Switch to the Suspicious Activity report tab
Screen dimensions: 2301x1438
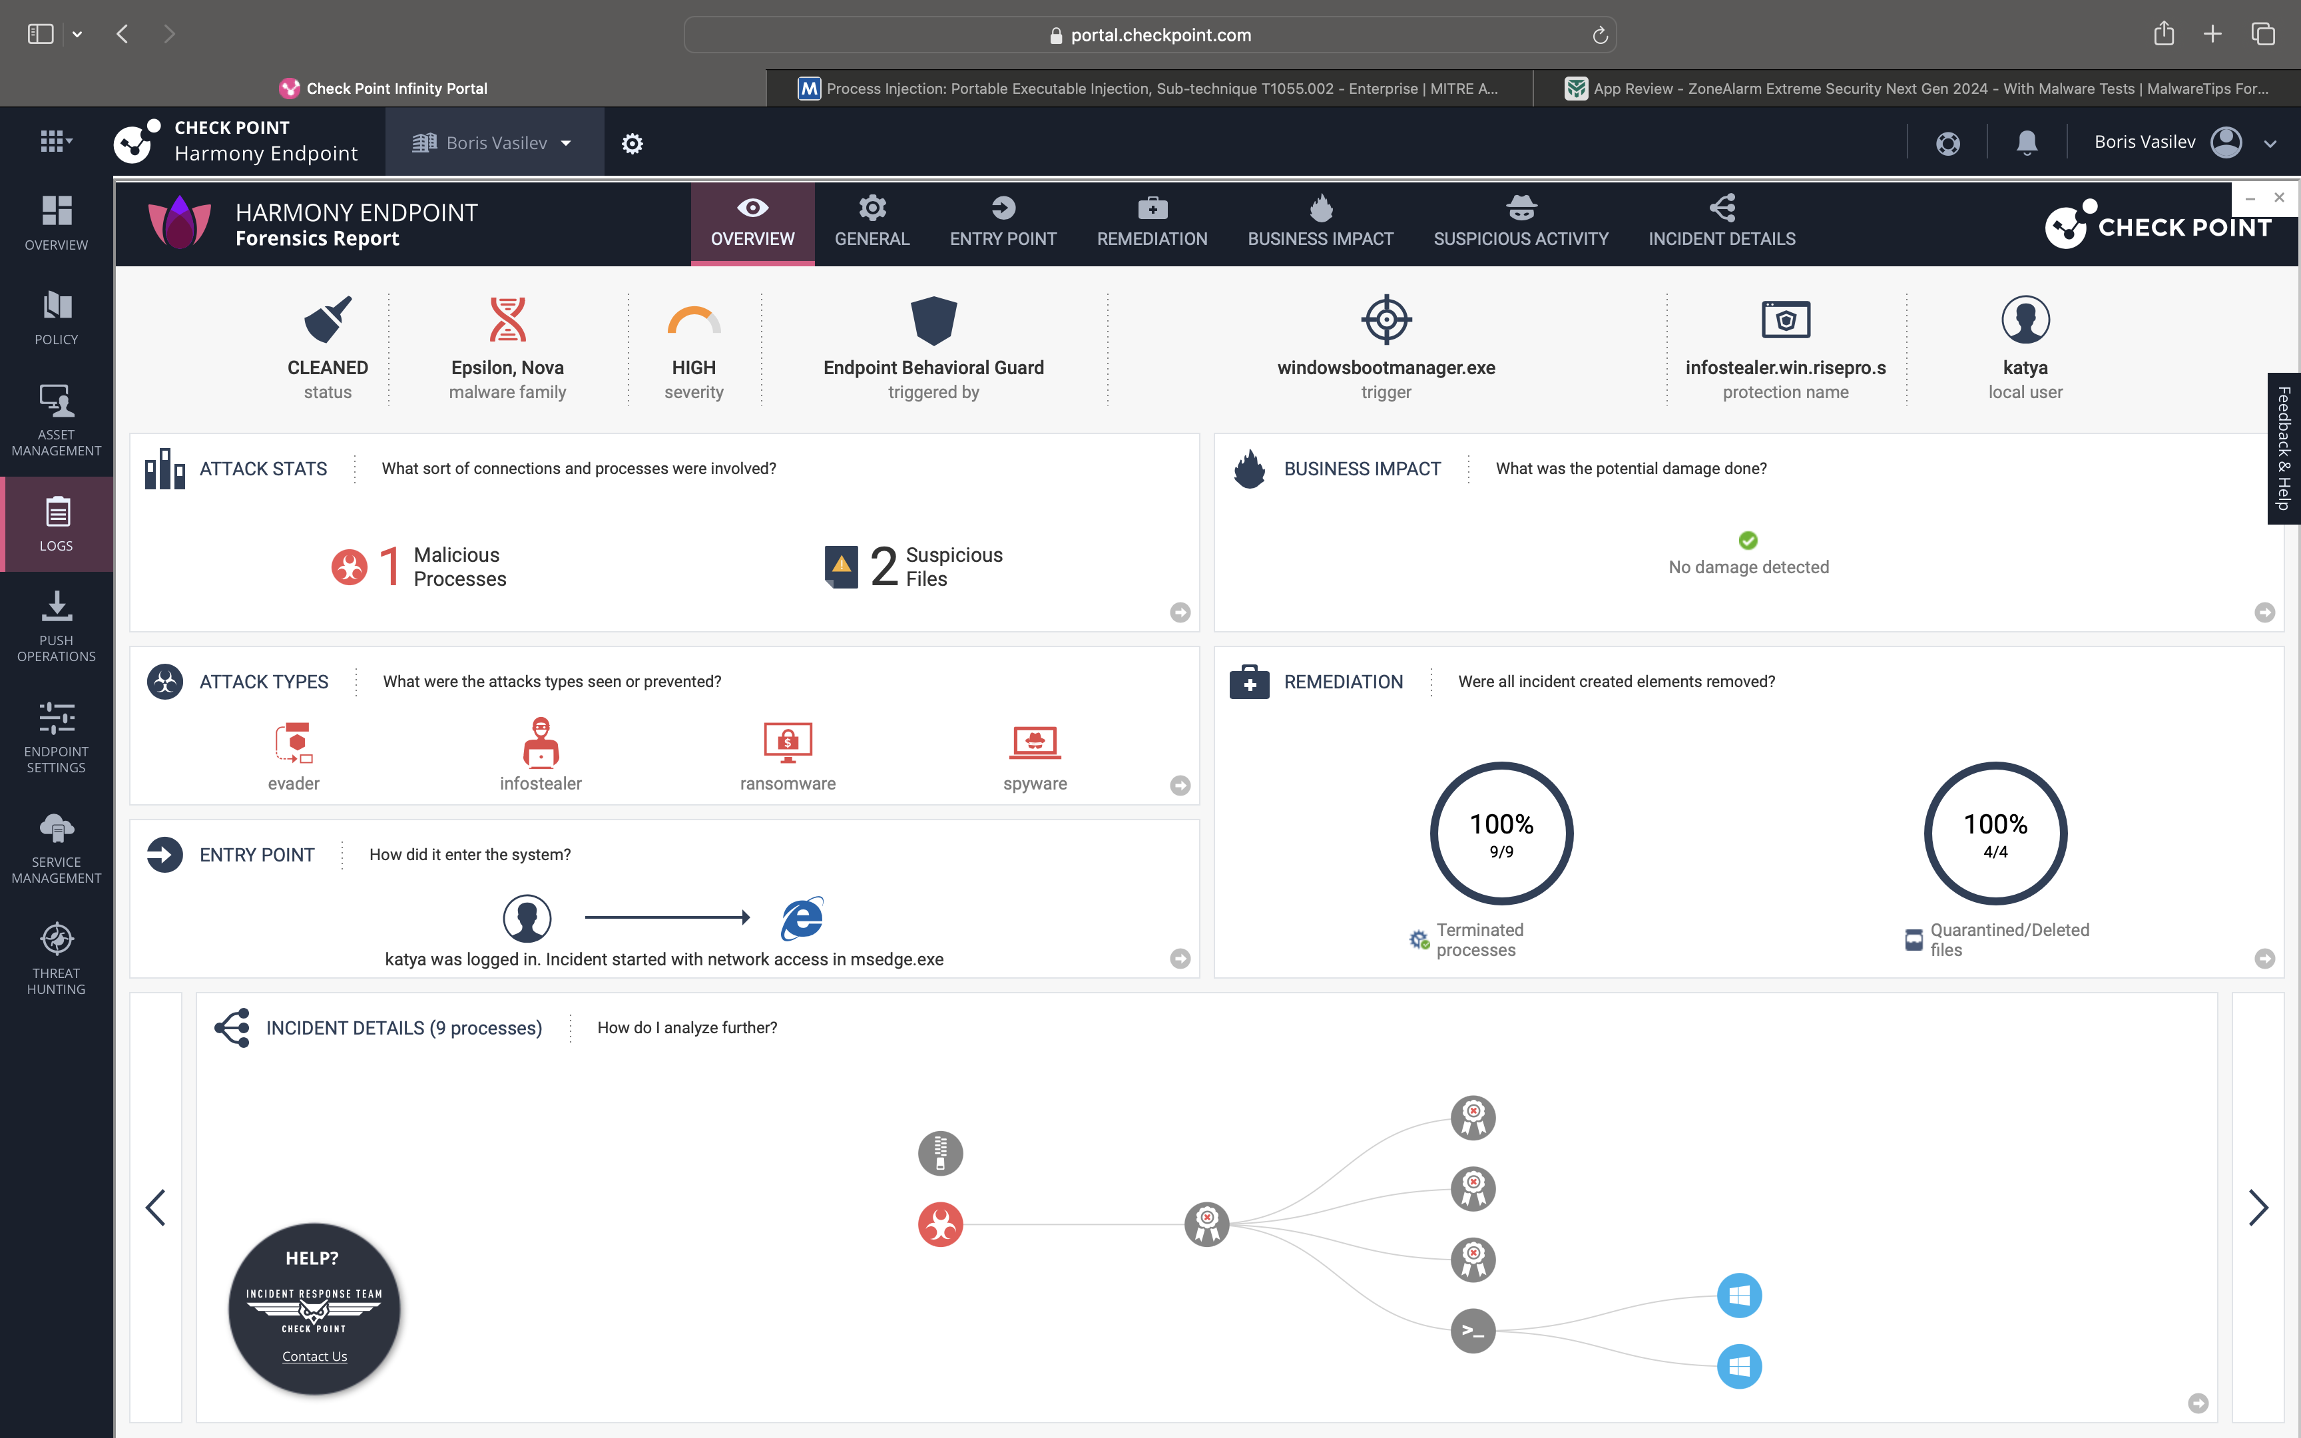click(x=1521, y=224)
